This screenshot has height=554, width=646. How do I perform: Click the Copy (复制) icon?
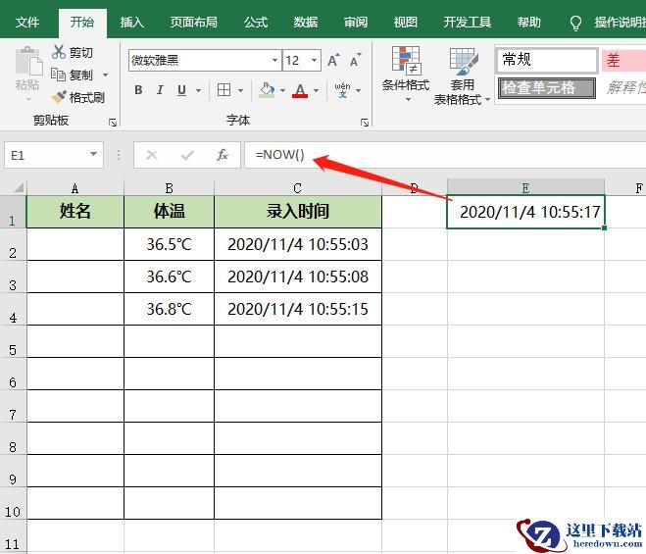pyautogui.click(x=58, y=75)
